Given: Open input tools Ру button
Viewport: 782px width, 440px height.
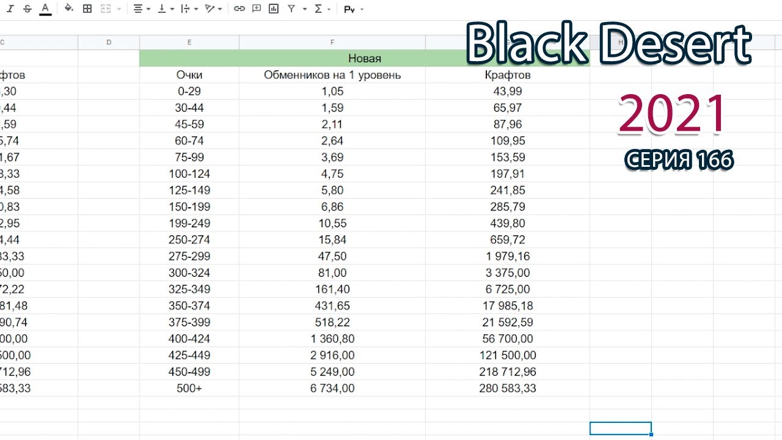Looking at the screenshot, I should (x=350, y=9).
